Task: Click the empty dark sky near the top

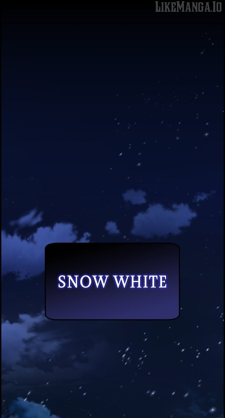Action: 82,65
